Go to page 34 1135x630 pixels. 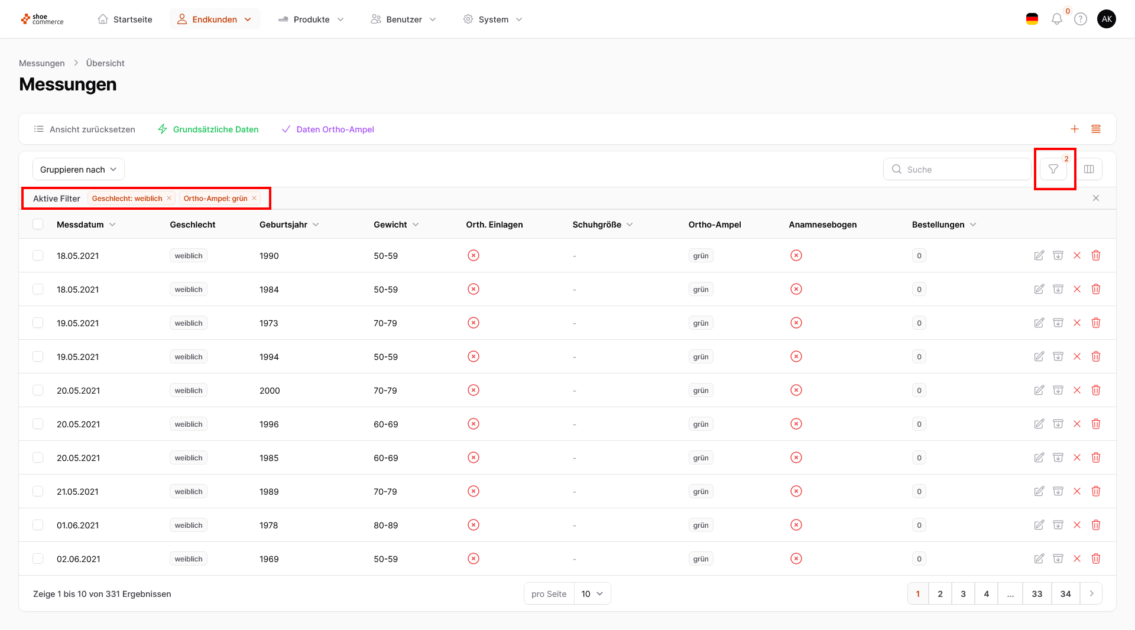1065,594
